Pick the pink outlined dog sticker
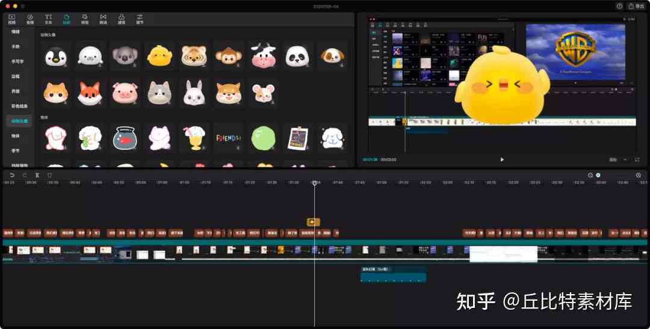The image size is (650, 329). pos(55,138)
